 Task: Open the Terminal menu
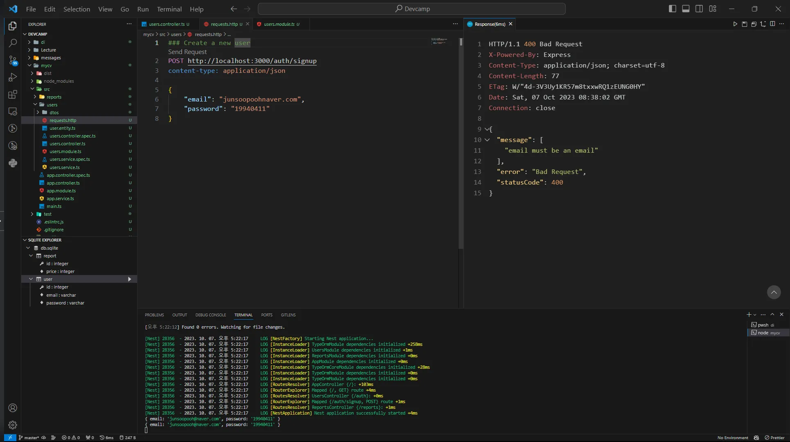[169, 9]
